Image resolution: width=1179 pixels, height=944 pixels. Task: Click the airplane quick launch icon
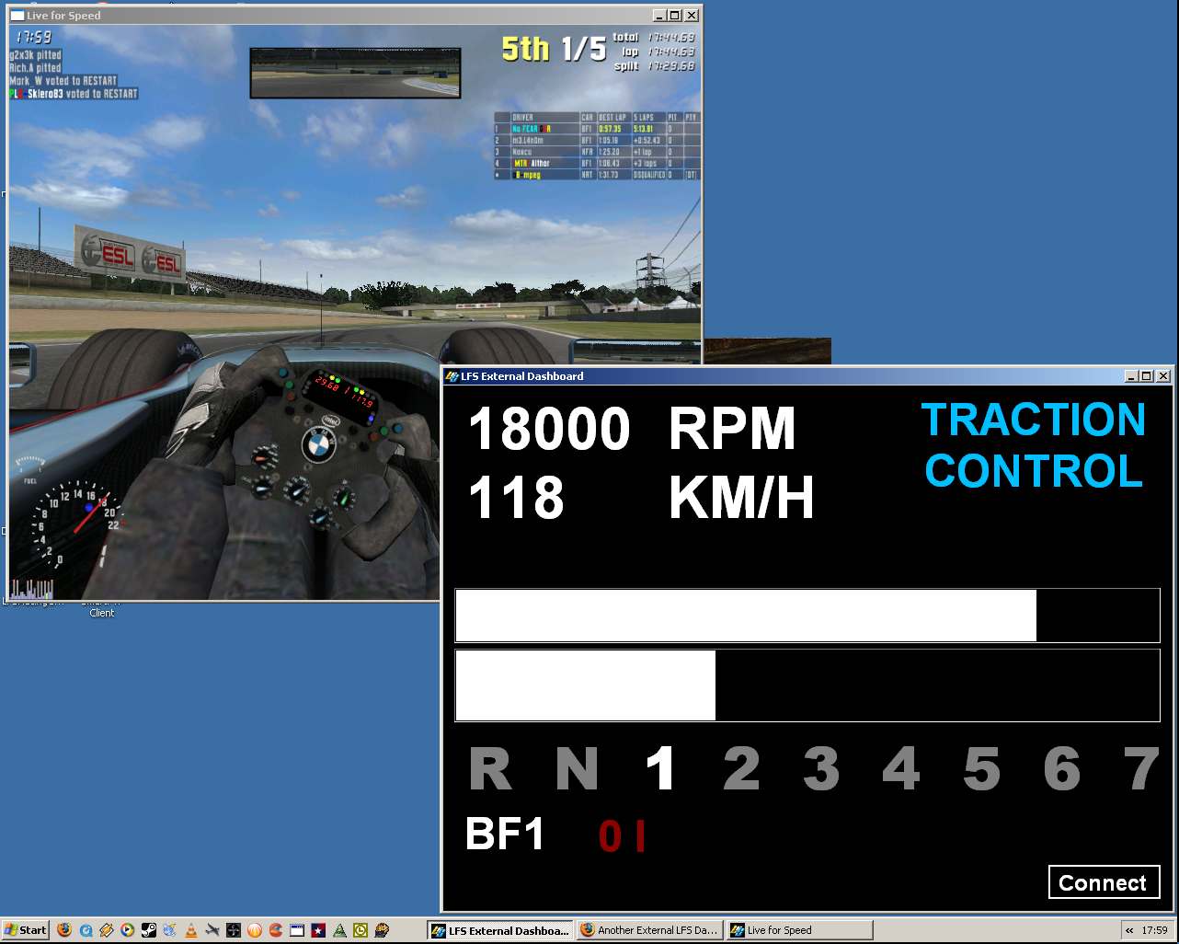212,930
